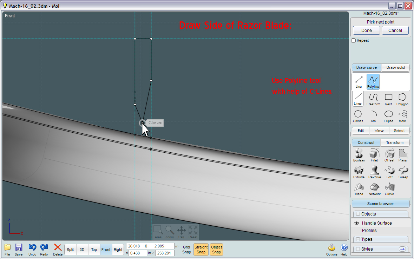Open the Options dialog
The image size is (414, 259).
click(331, 250)
